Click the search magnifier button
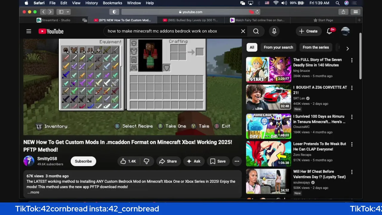Viewport: 382px width, 215px height. click(256, 31)
